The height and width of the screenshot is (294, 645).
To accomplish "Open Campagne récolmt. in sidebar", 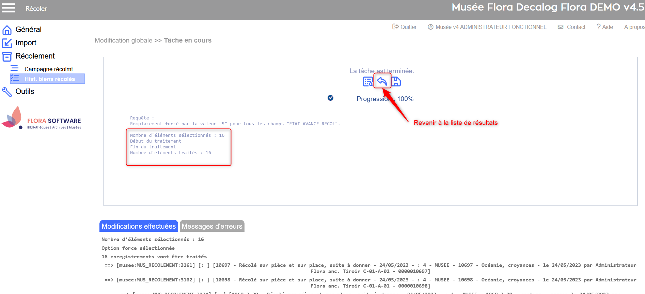I will pyautogui.click(x=49, y=69).
